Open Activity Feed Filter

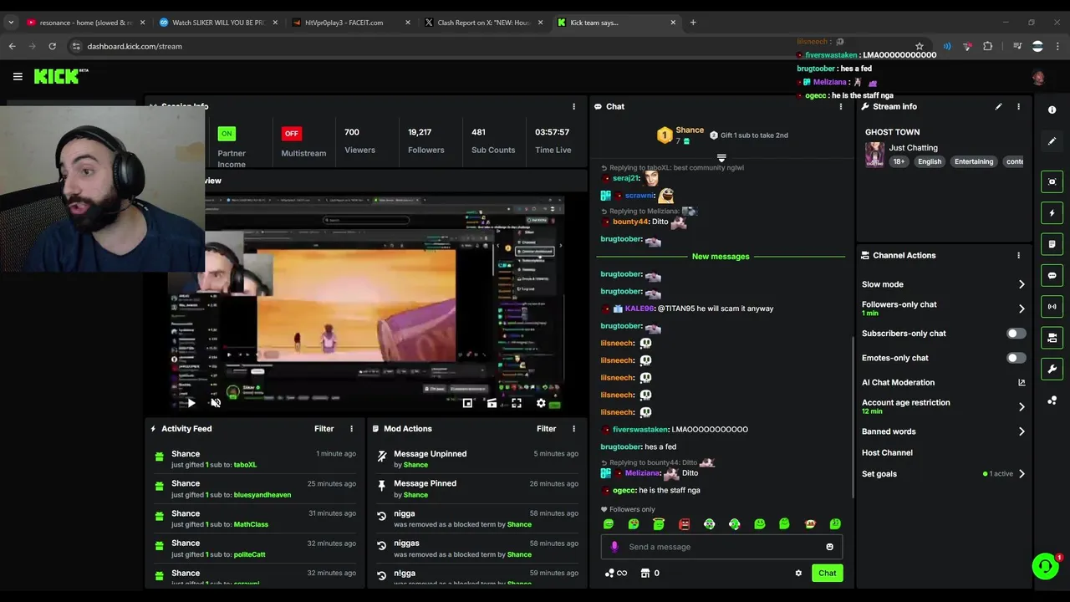point(324,428)
